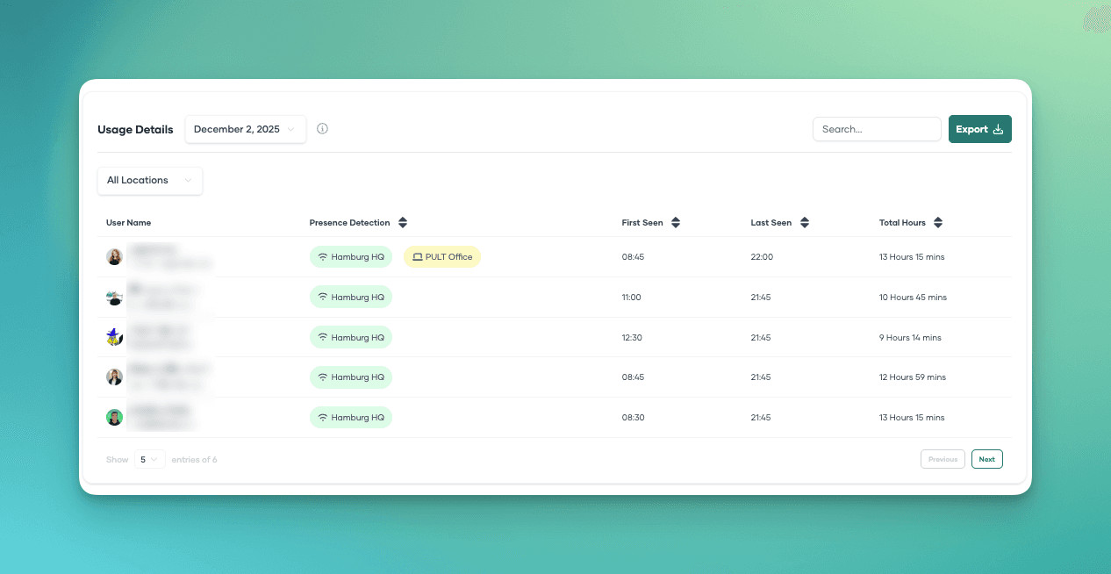Click the Wi-Fi icon in first Hamburg HQ badge
Image resolution: width=1111 pixels, height=574 pixels.
point(320,256)
